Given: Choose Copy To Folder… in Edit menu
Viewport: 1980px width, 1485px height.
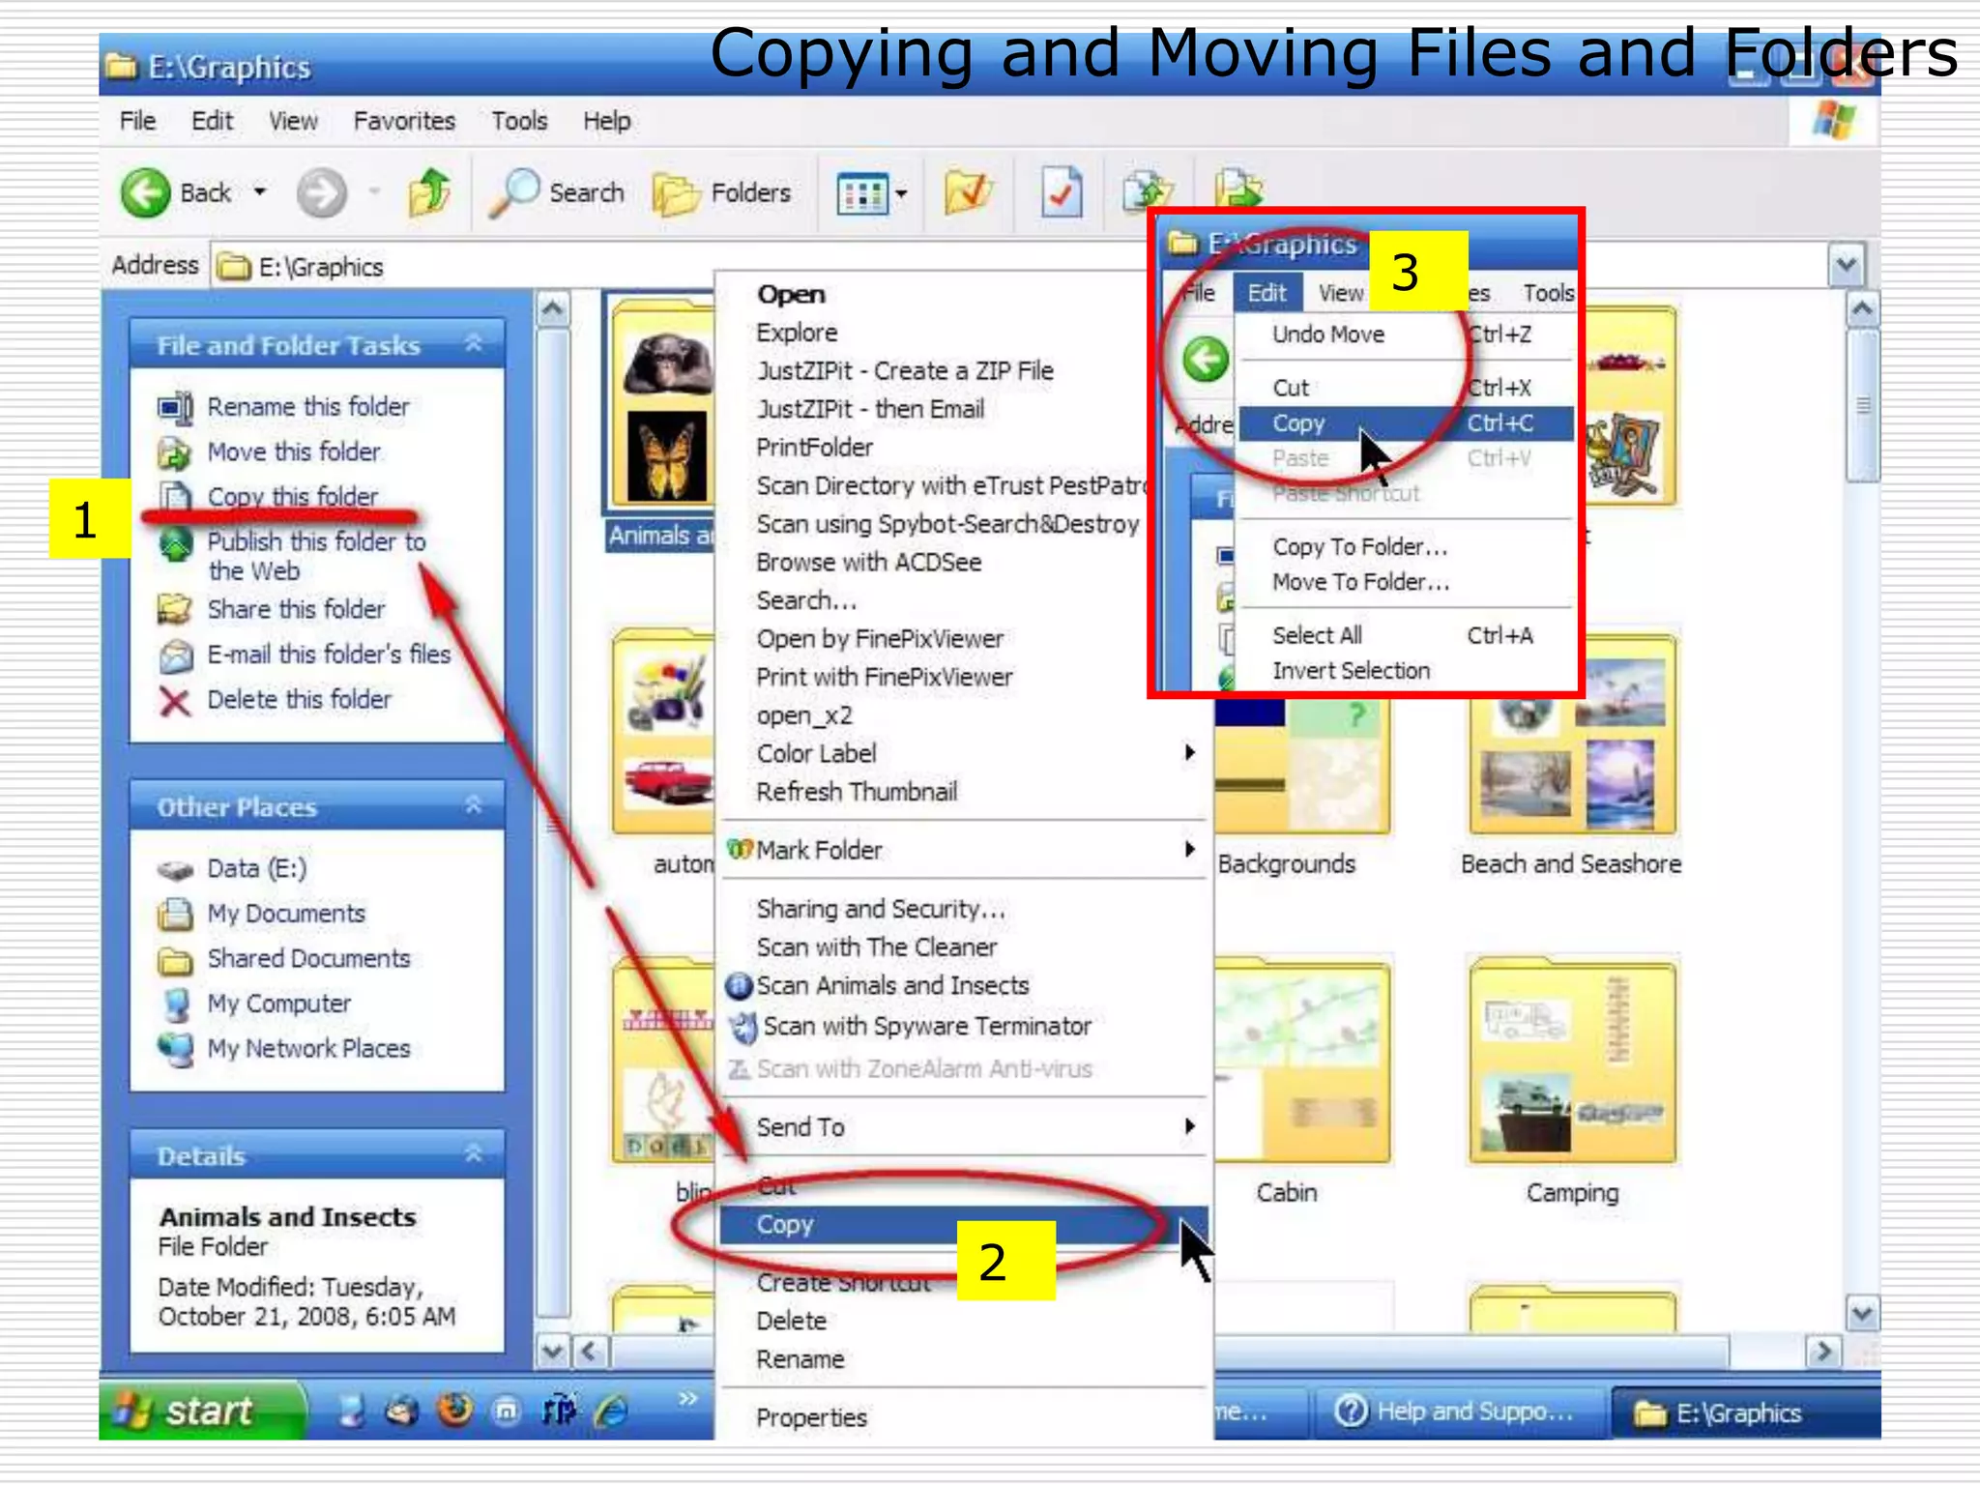Looking at the screenshot, I should pyautogui.click(x=1405, y=547).
